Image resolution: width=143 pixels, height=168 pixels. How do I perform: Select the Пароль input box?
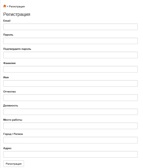(x=70, y=41)
